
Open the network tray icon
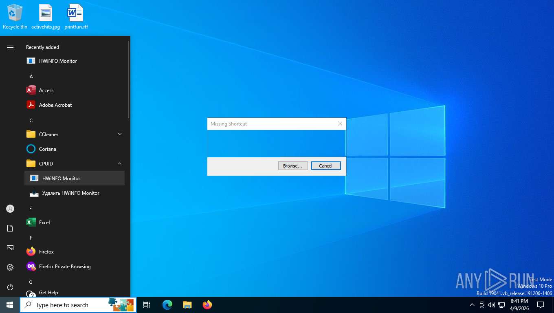[502, 305]
